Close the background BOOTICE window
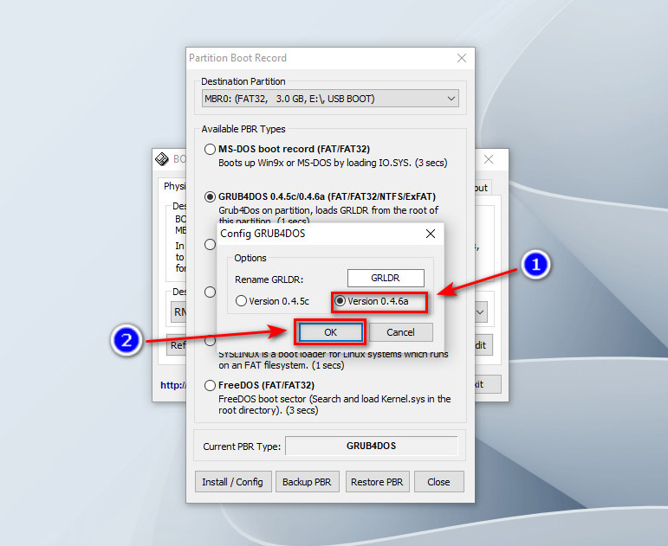The image size is (668, 546). pos(489,159)
